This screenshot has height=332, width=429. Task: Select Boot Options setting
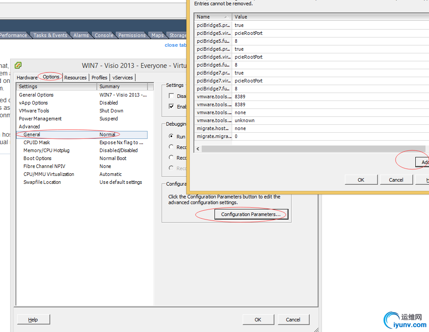tap(82, 158)
